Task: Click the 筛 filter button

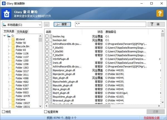Action: point(156,24)
